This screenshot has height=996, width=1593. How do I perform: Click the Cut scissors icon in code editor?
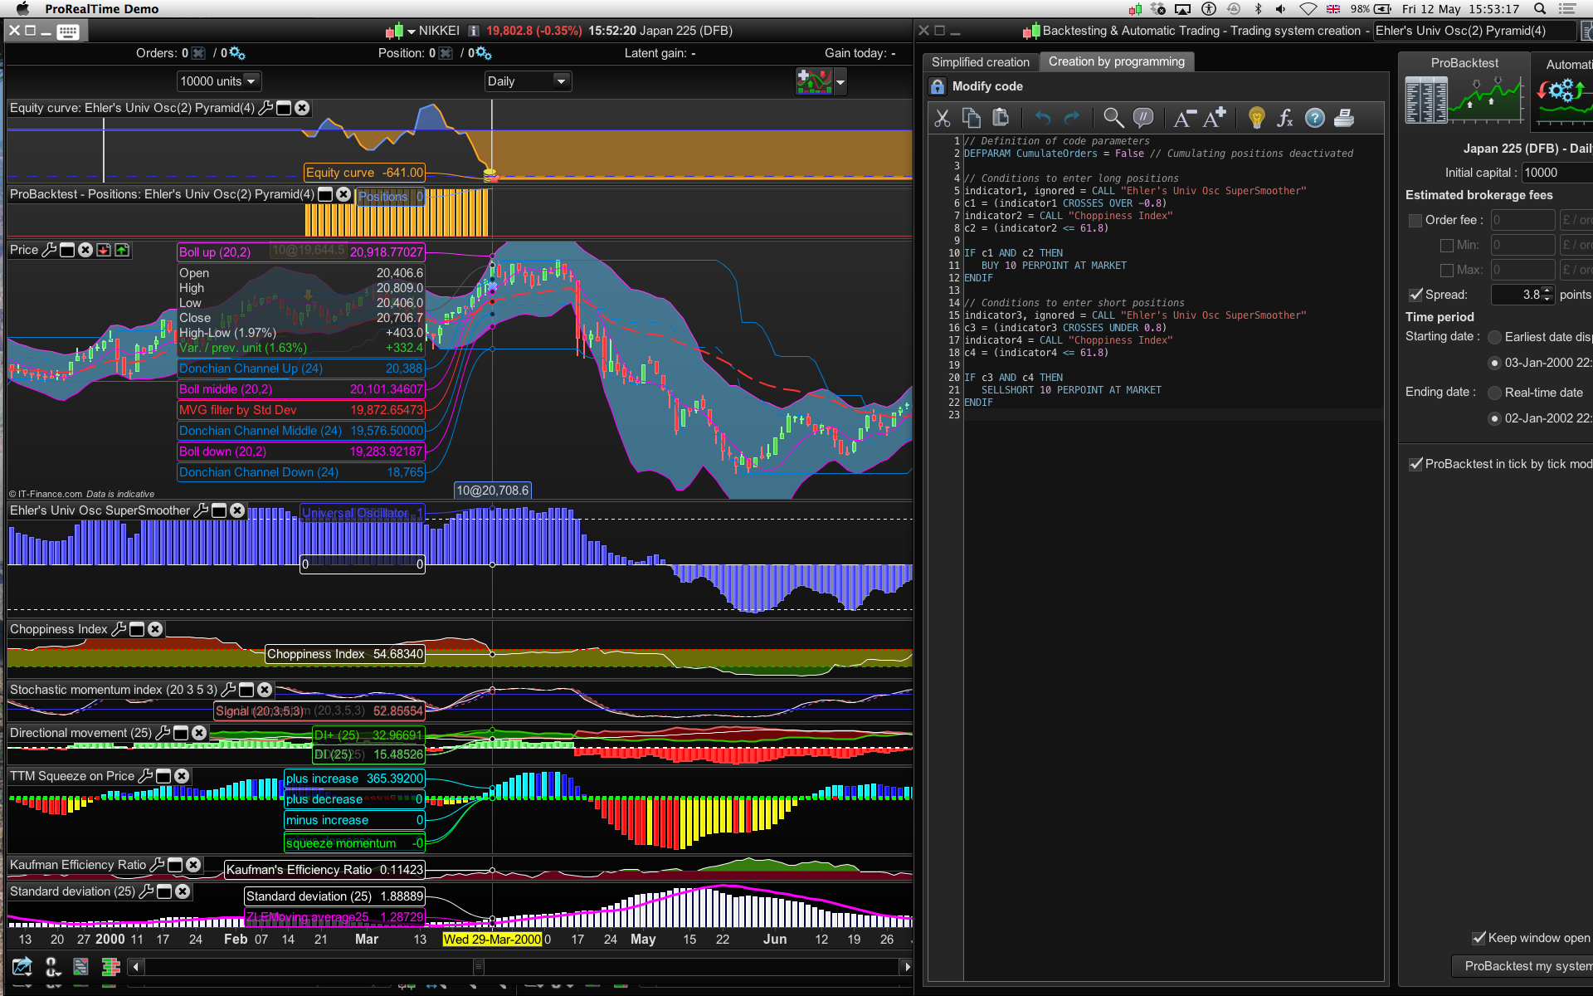point(942,118)
